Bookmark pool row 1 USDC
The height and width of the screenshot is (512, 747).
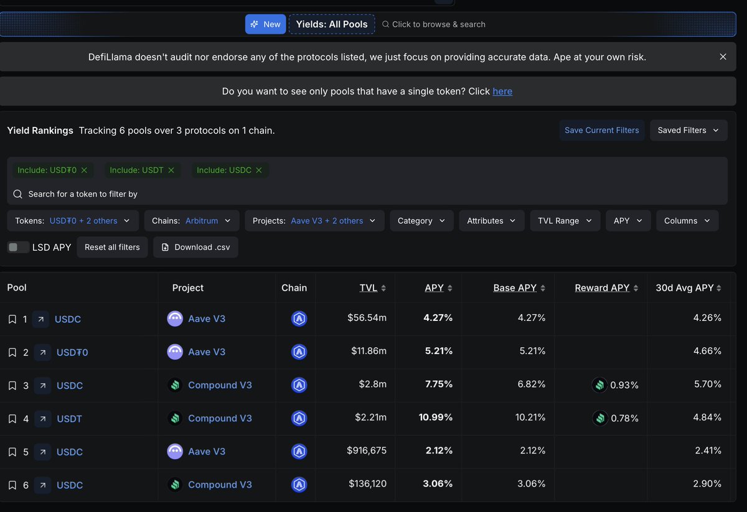12,319
